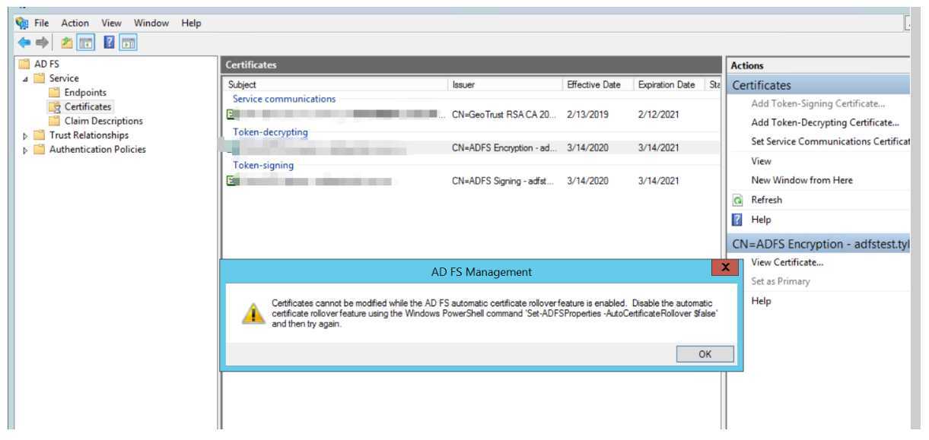929x440 pixels.
Task: Click Set as Primary action
Action: (x=780, y=281)
